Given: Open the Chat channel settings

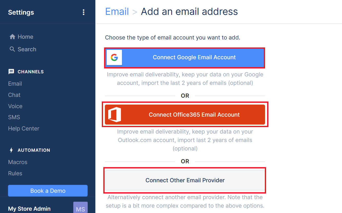Looking at the screenshot, I should [x=14, y=95].
